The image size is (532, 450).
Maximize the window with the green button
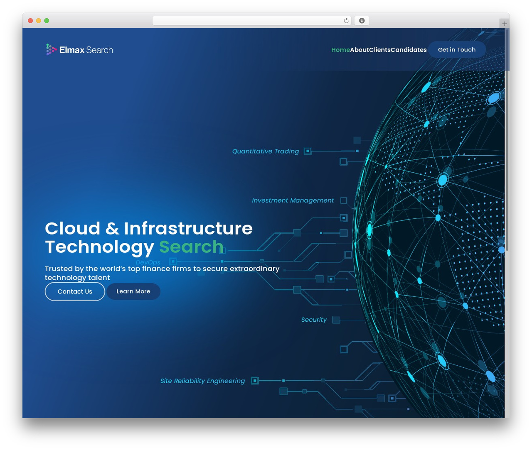pos(47,21)
